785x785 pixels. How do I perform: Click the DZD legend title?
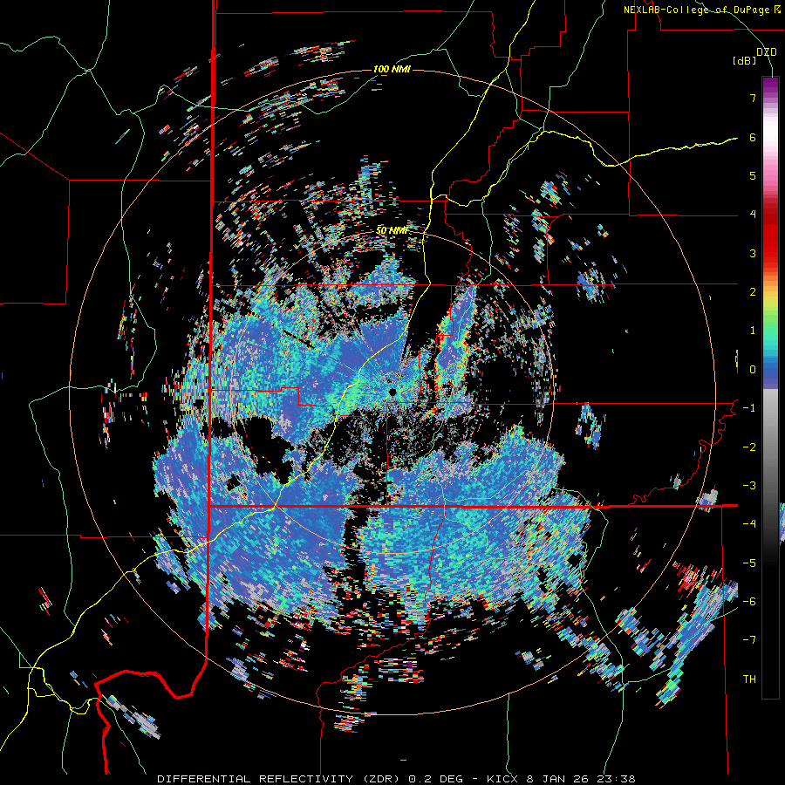tap(767, 52)
